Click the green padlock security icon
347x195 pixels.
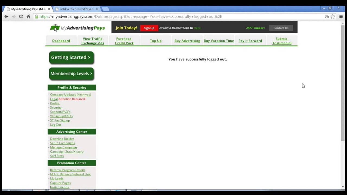tap(36, 17)
